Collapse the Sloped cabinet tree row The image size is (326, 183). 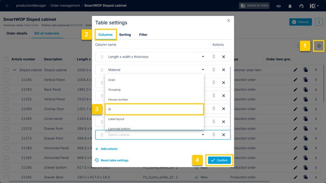(x=14, y=70)
